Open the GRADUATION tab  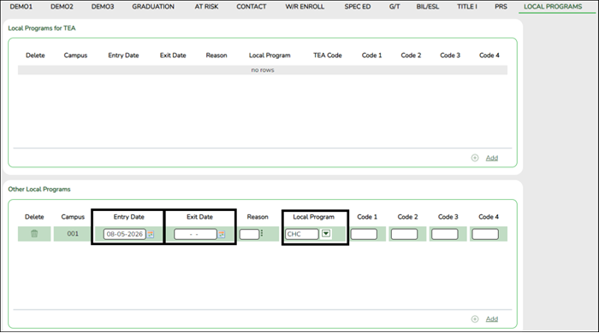click(153, 7)
